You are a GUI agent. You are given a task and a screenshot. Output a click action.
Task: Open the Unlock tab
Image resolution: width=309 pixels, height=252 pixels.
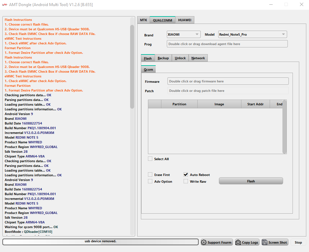180,58
